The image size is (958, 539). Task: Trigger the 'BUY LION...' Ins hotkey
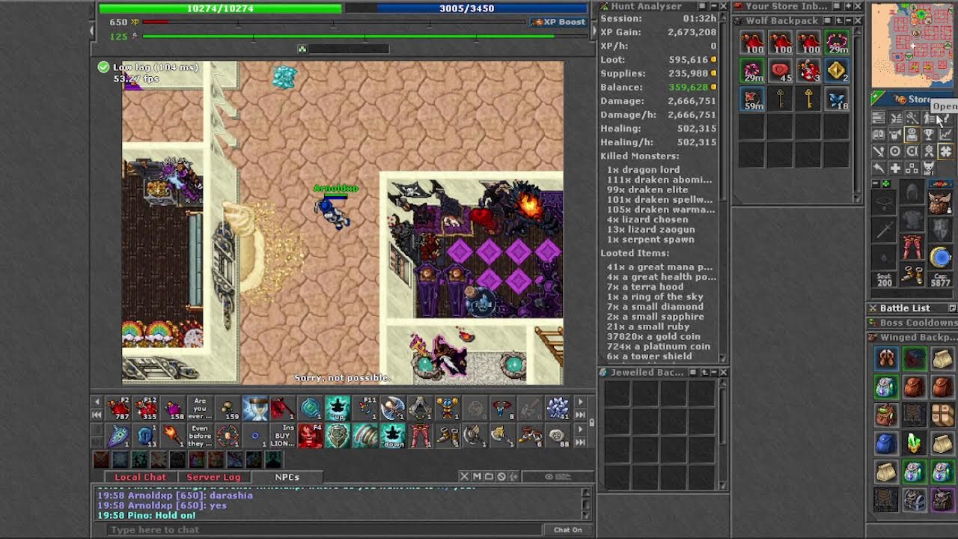tap(283, 435)
